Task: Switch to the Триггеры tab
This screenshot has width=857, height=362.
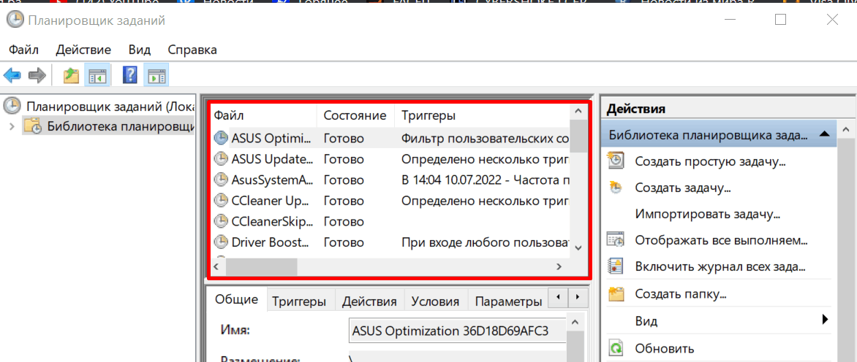Action: tap(299, 301)
